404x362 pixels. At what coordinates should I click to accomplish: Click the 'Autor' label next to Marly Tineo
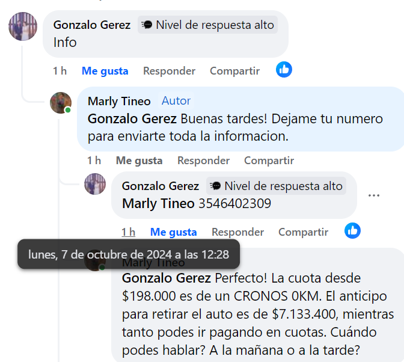(176, 101)
